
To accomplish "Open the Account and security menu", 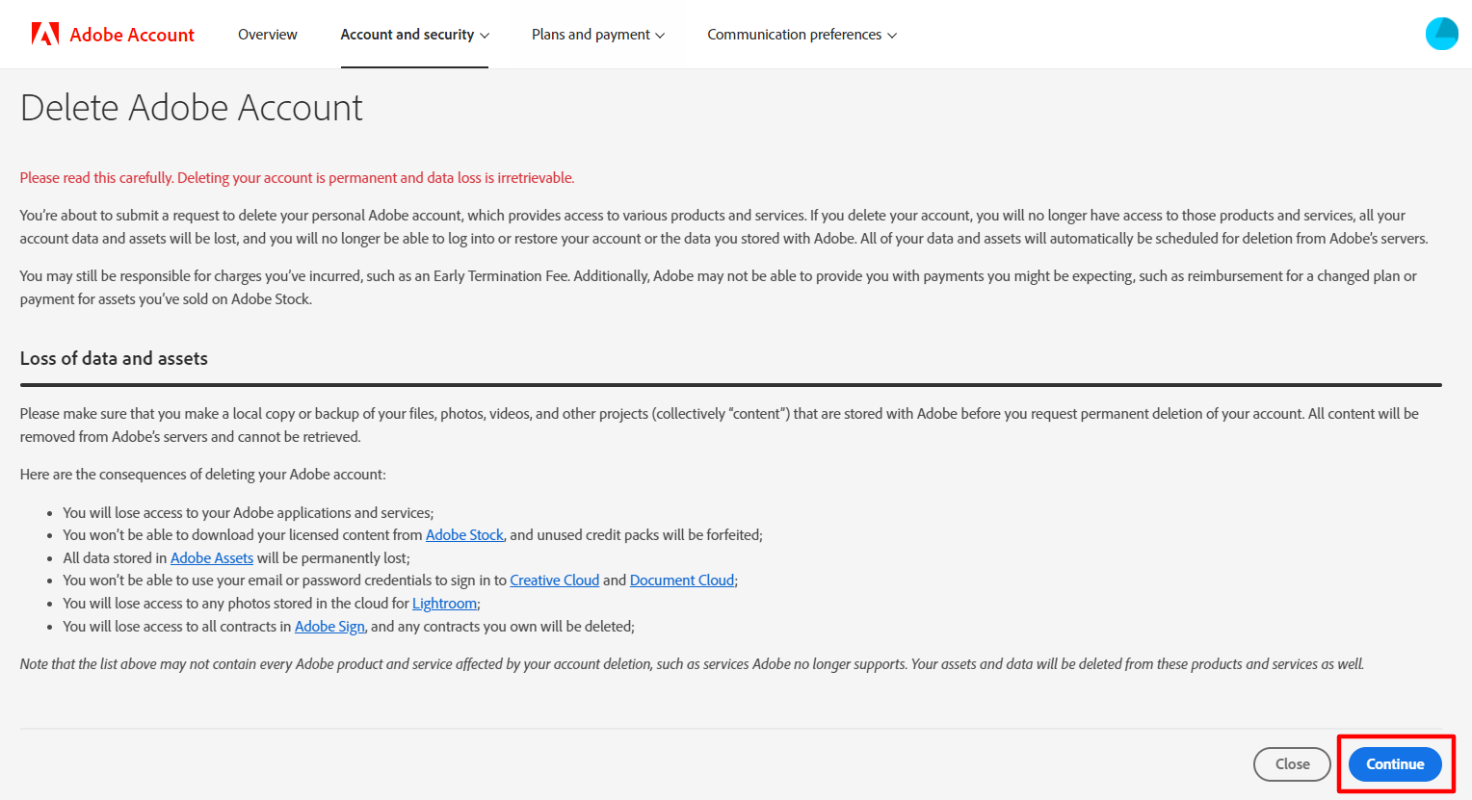I will click(407, 35).
